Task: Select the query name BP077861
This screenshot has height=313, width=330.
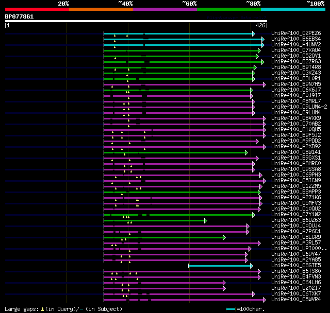Action: pyautogui.click(x=19, y=16)
